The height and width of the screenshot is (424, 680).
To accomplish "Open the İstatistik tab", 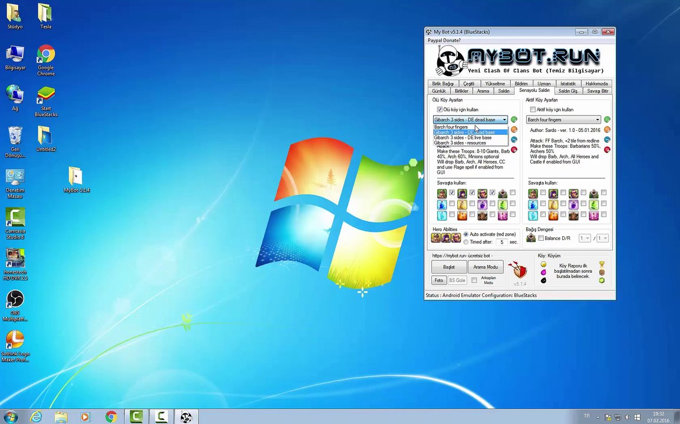I will coord(567,84).
